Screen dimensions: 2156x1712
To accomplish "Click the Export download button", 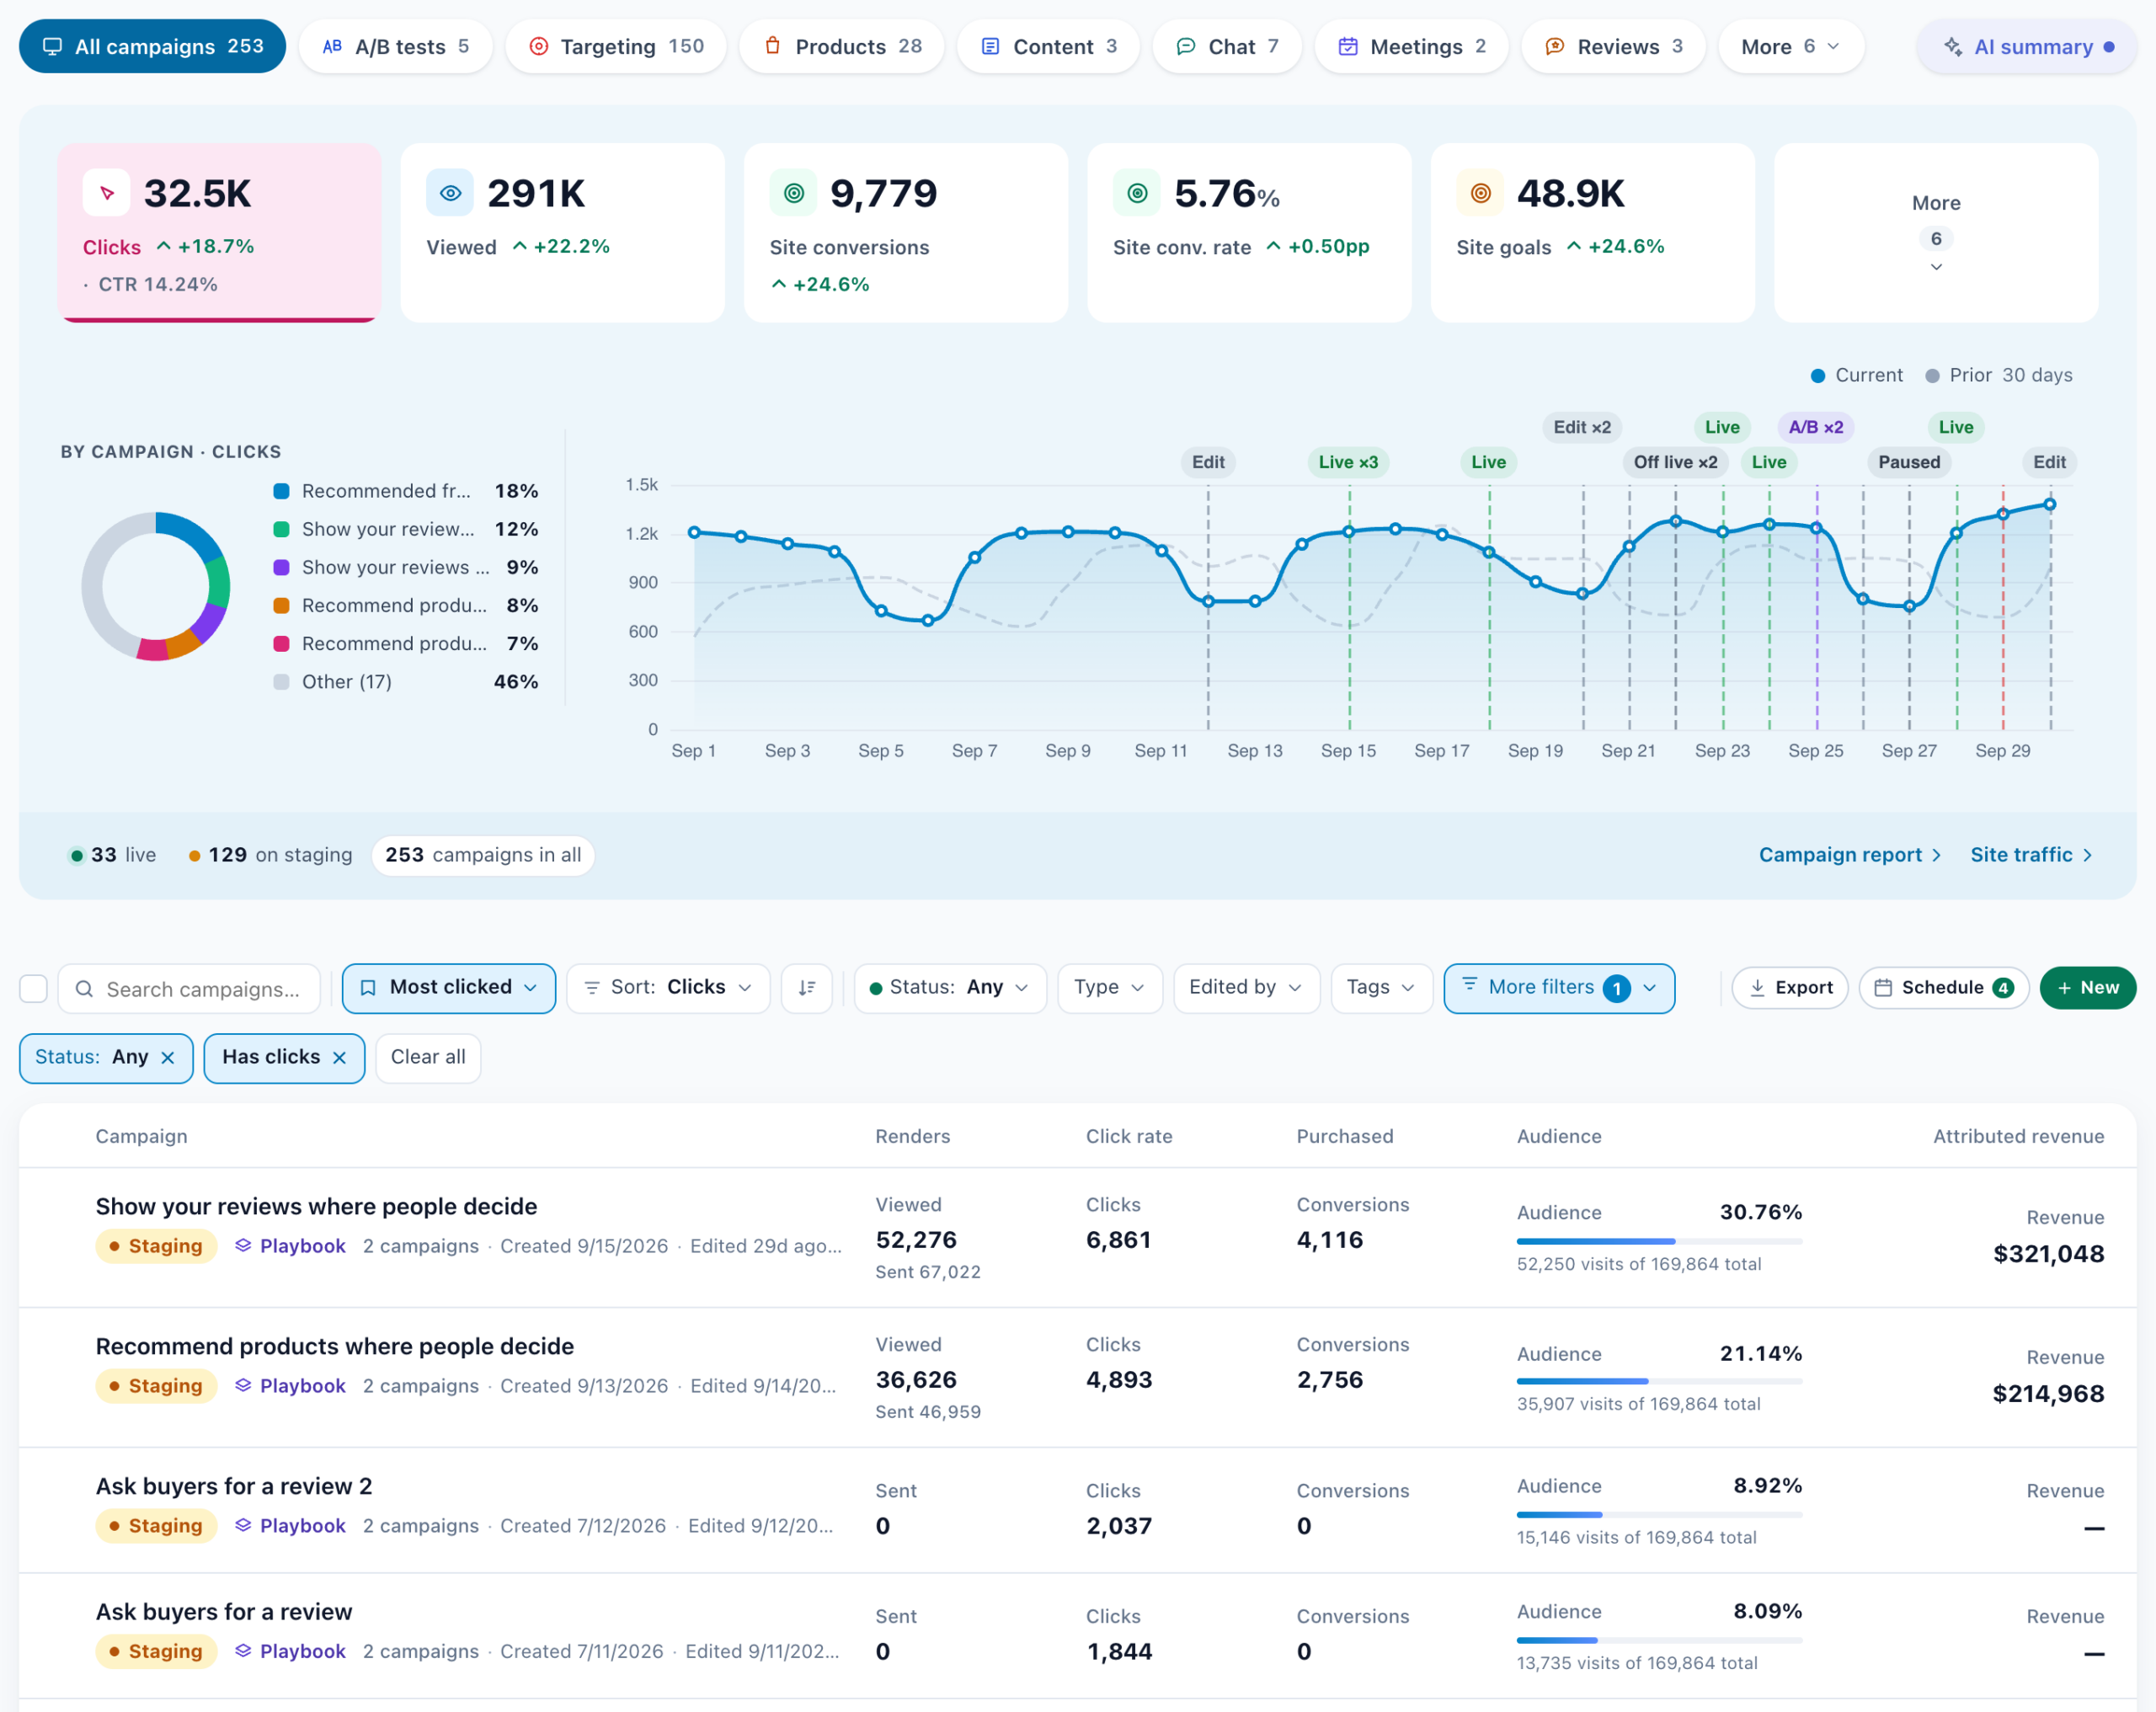I will point(1790,988).
